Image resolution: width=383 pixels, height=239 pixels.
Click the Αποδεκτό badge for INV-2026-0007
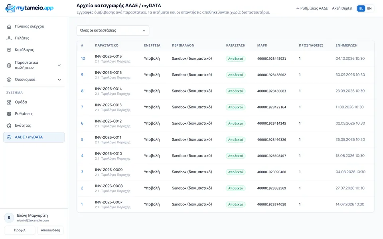tap(235, 204)
